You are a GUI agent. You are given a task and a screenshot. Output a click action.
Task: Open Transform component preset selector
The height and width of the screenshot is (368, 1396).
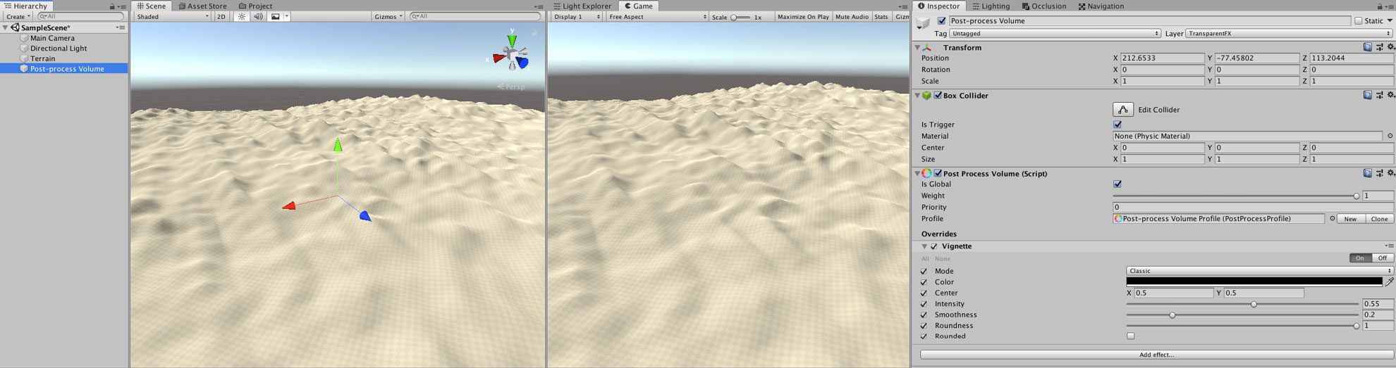click(1379, 47)
